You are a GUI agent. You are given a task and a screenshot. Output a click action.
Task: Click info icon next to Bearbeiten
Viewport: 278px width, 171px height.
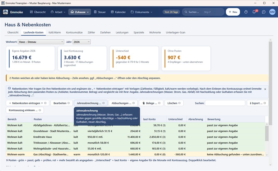coord(68,103)
